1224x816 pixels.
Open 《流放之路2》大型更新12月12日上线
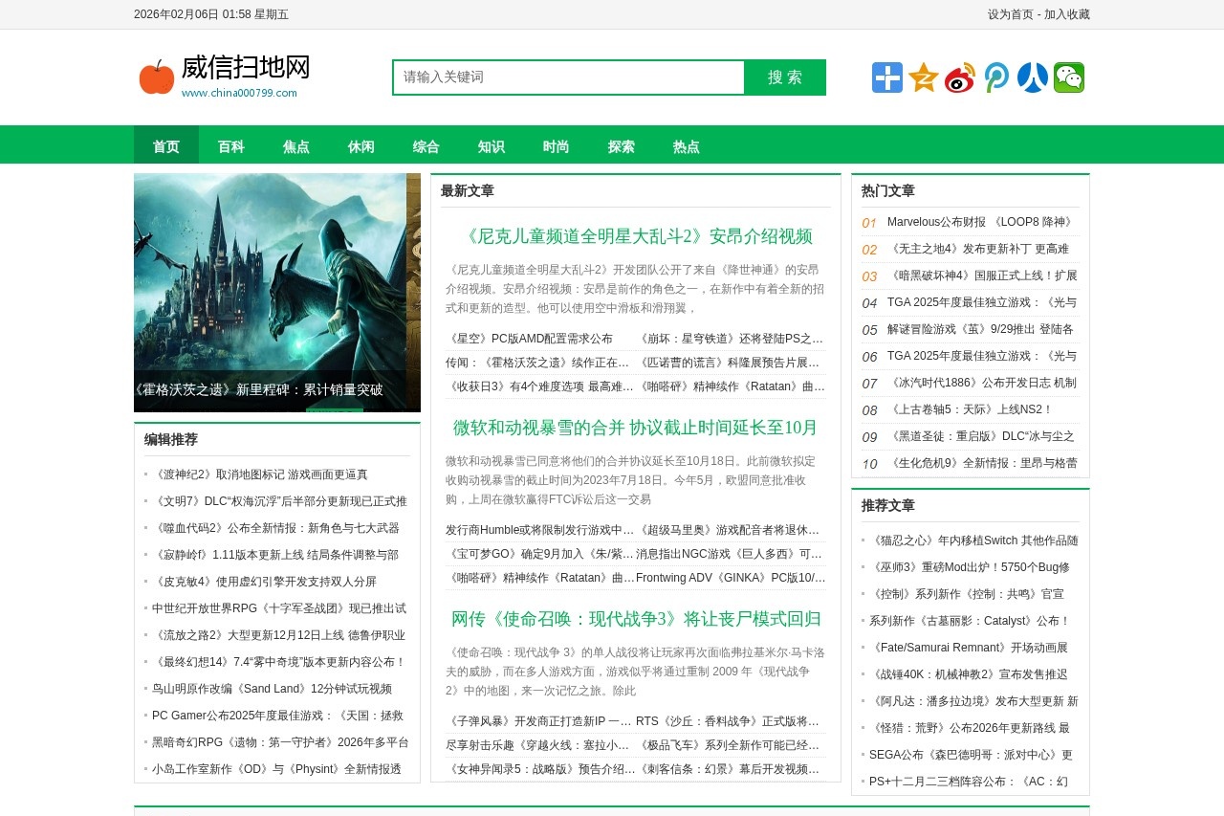click(x=278, y=635)
